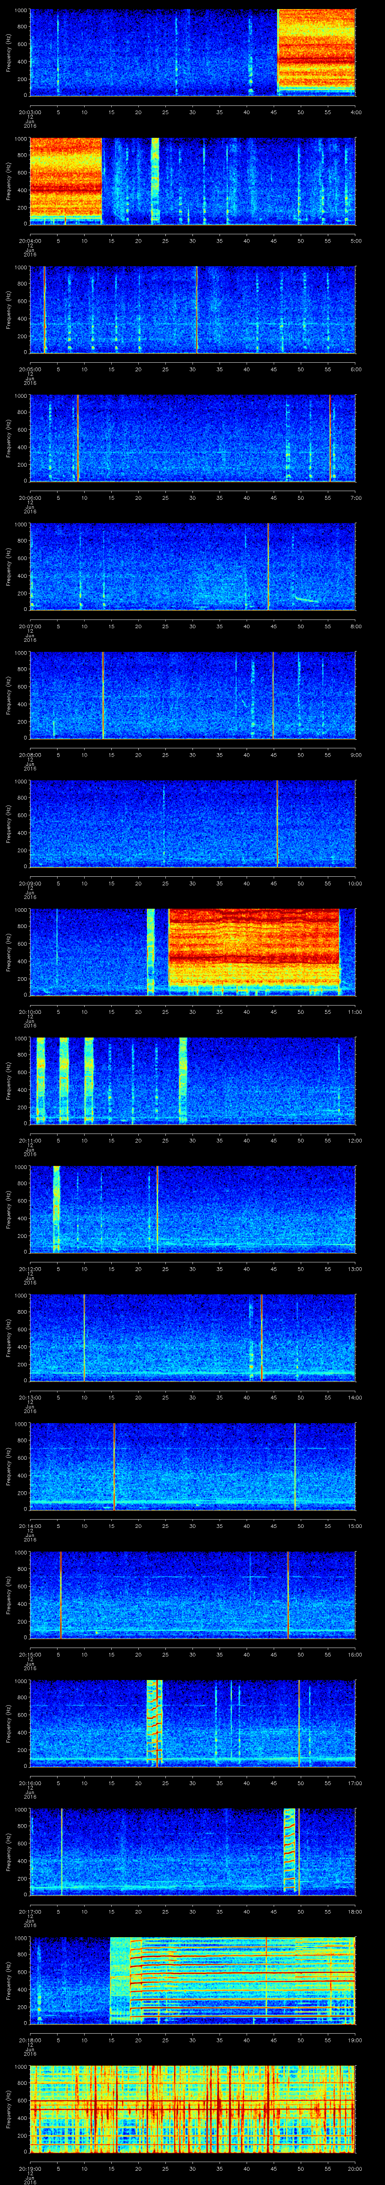Select the 20:06:00 start time label

30,498
